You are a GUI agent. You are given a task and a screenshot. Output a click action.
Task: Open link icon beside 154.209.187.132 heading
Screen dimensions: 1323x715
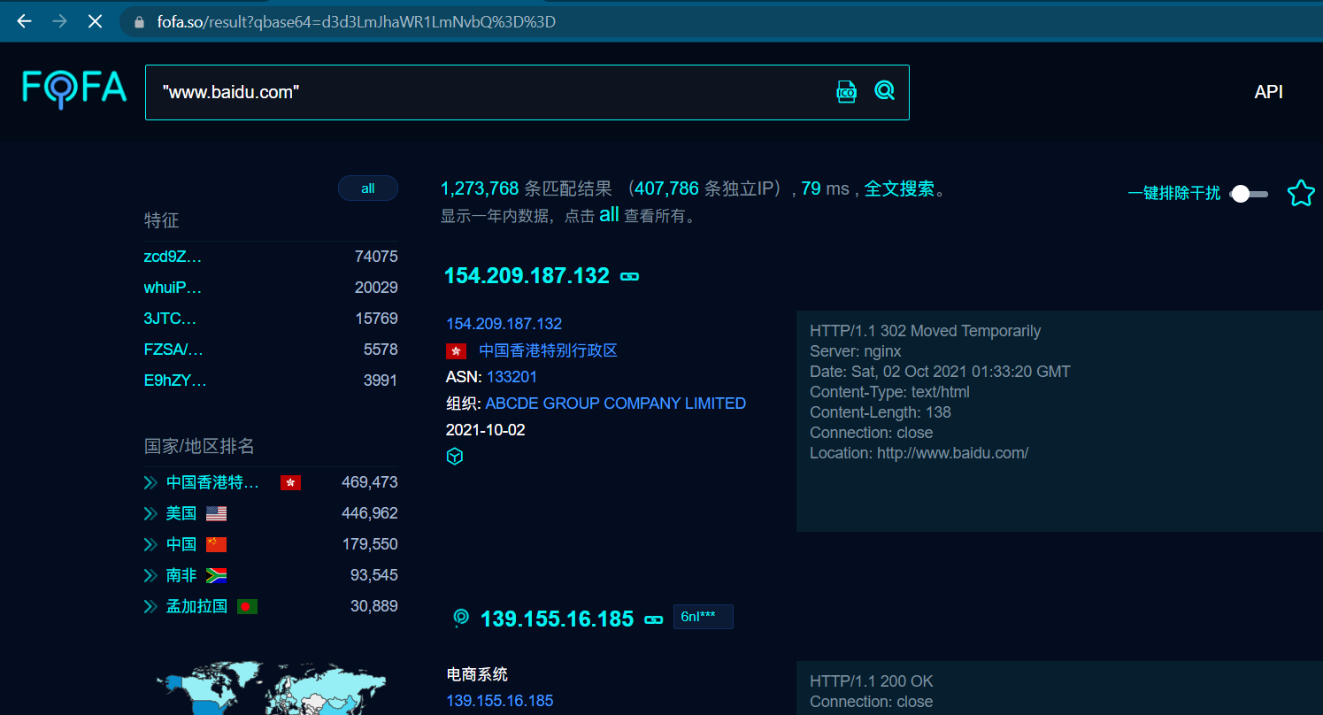(x=630, y=276)
